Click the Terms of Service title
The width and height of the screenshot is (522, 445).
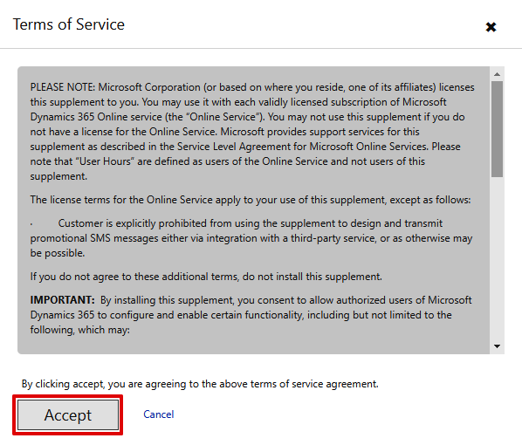click(x=69, y=24)
